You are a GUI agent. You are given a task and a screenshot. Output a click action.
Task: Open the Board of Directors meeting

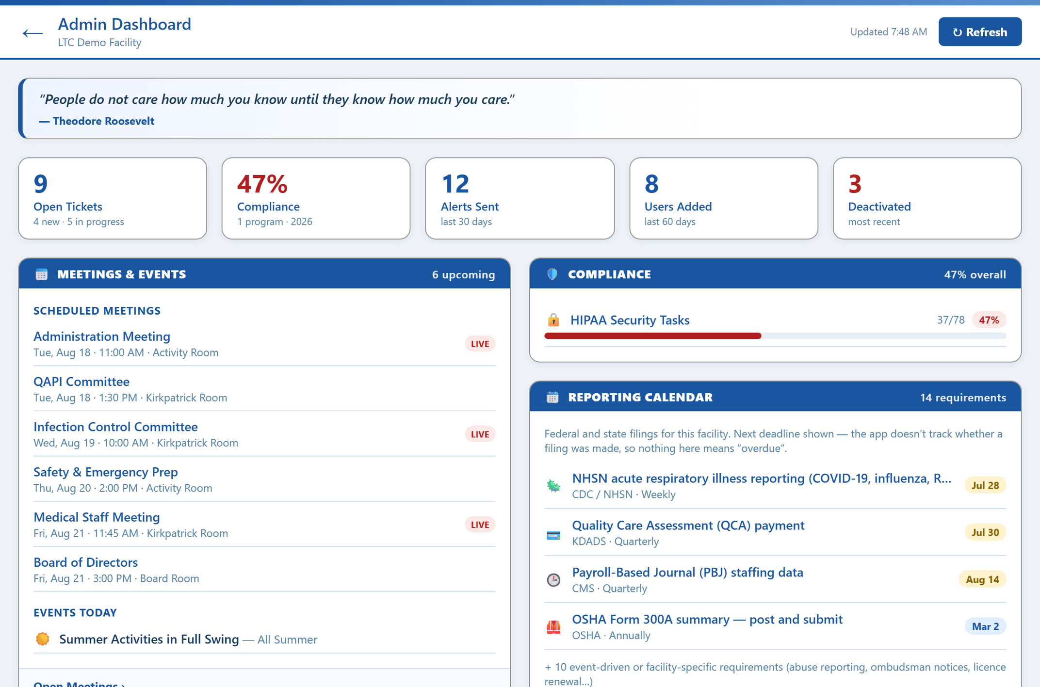click(264, 569)
